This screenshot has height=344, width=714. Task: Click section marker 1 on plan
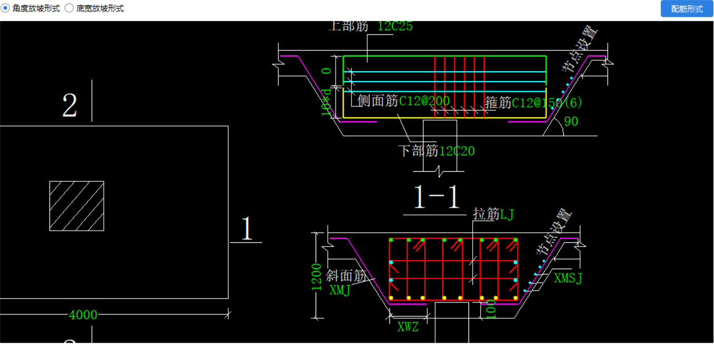[x=247, y=229]
